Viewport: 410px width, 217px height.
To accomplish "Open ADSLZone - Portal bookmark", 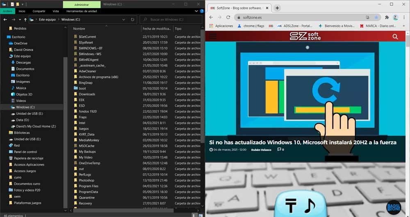I will click(295, 26).
